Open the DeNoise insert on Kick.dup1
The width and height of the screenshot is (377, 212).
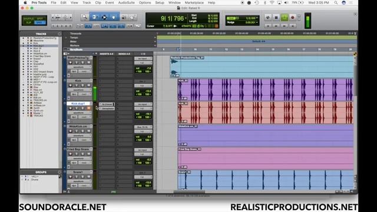pyautogui.click(x=107, y=108)
